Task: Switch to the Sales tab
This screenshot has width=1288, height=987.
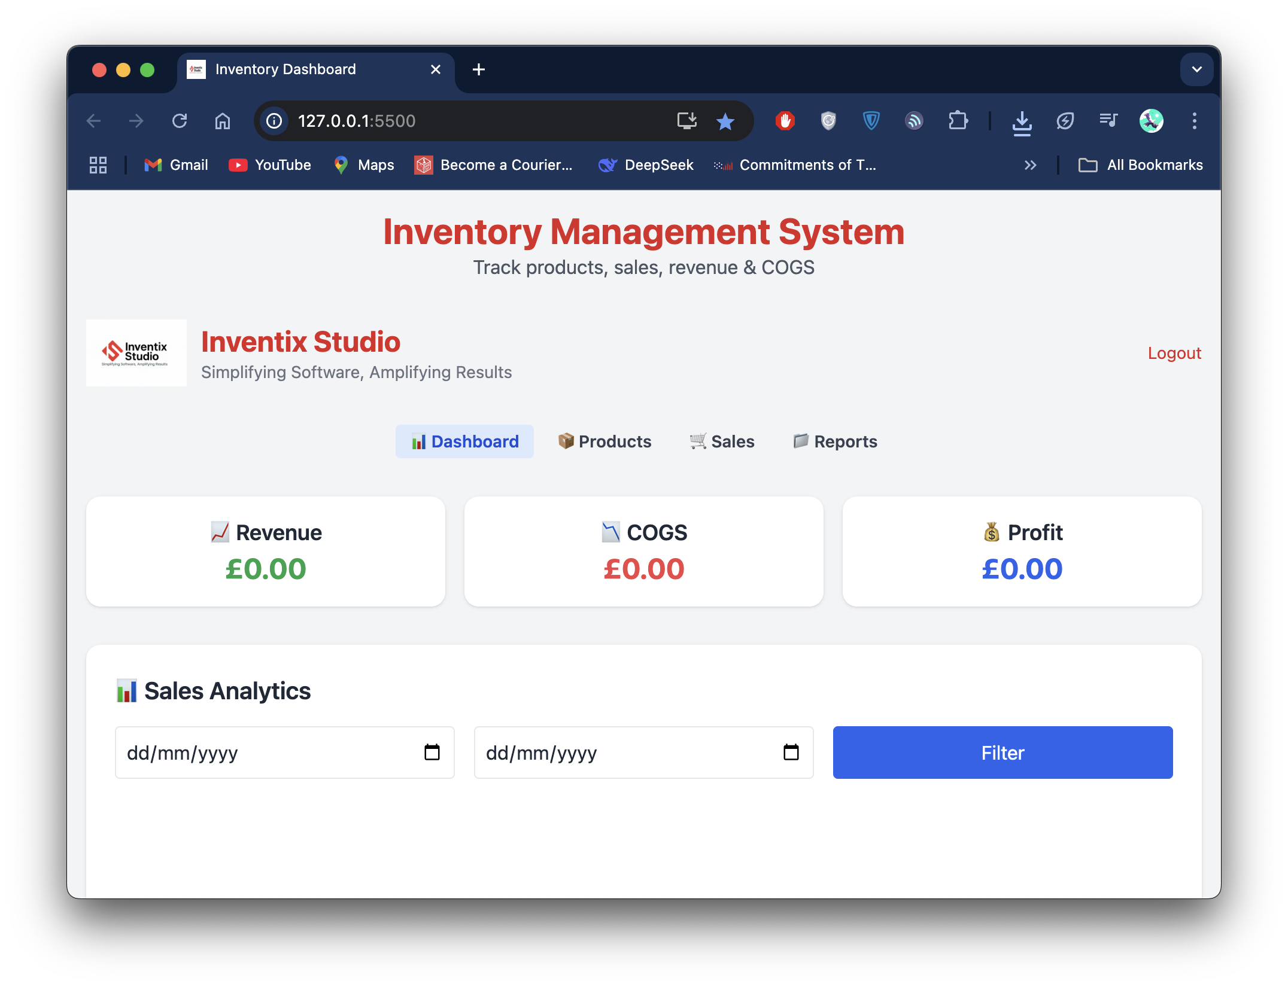Action: coord(722,441)
